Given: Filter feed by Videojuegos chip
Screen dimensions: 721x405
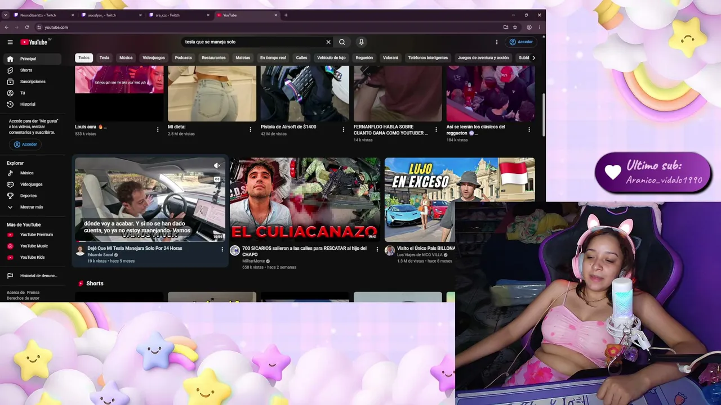Looking at the screenshot, I should (154, 58).
